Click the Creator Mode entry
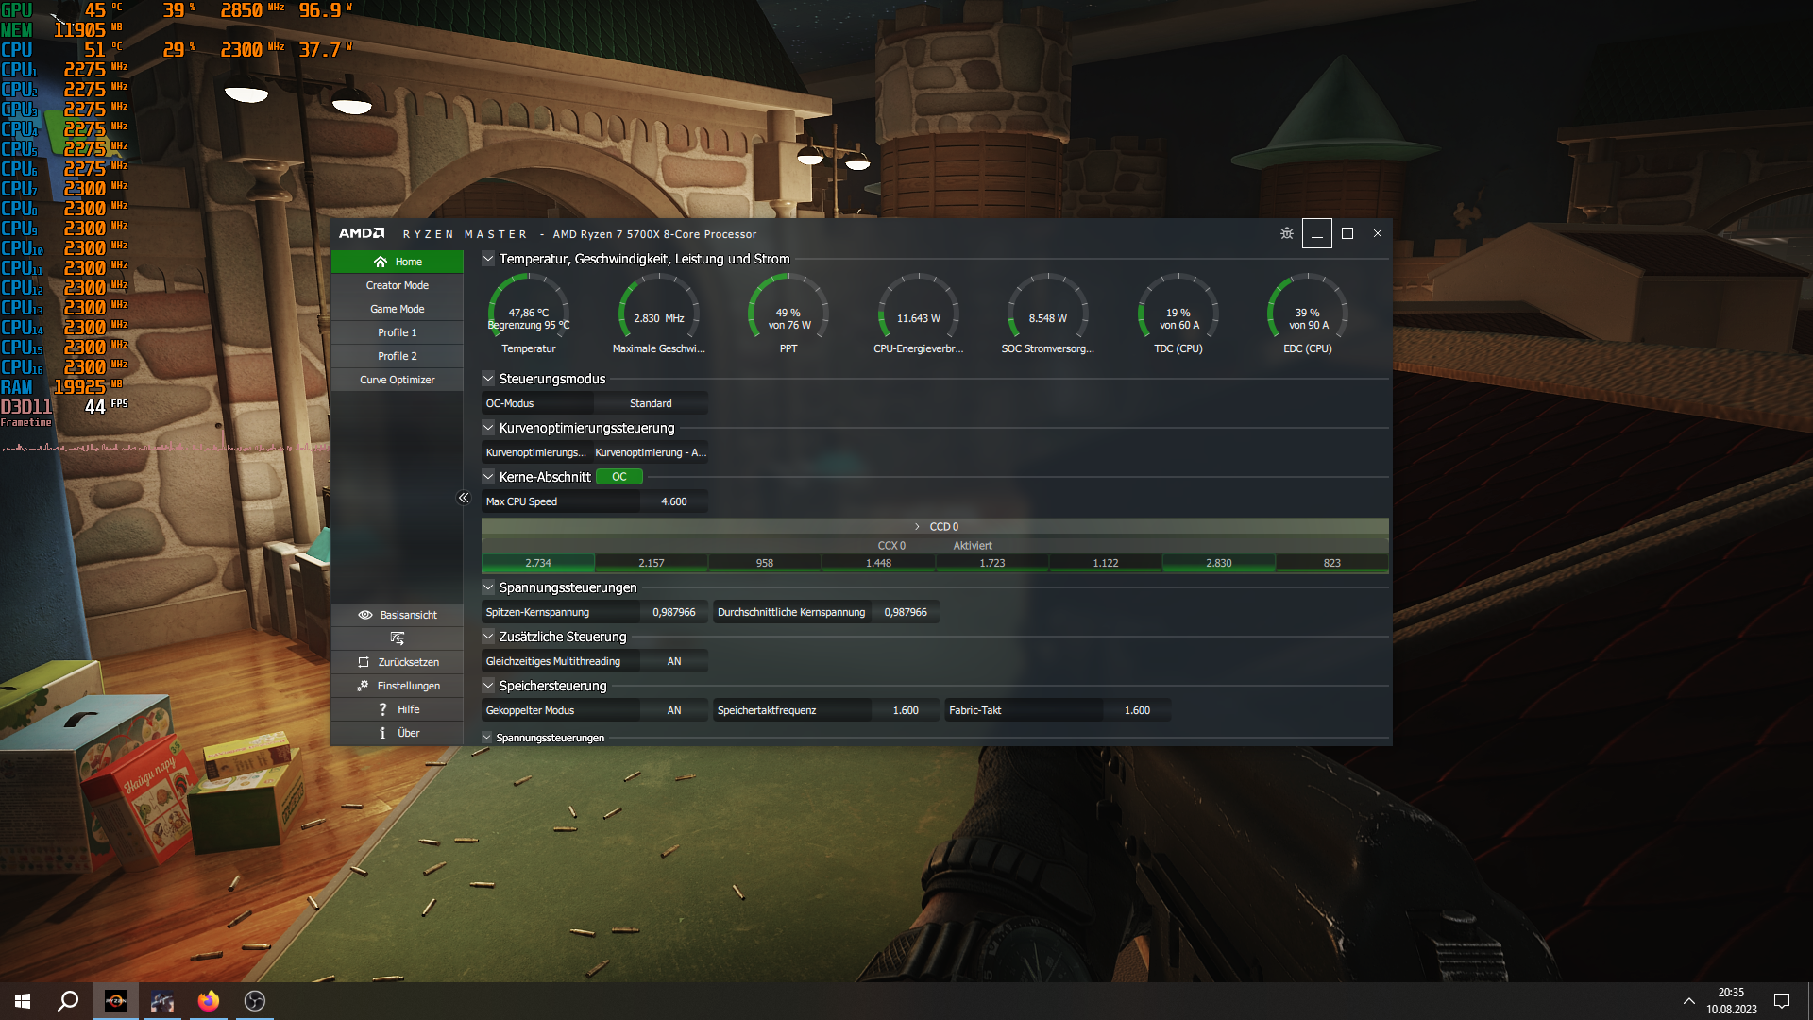This screenshot has width=1813, height=1020. 398,285
